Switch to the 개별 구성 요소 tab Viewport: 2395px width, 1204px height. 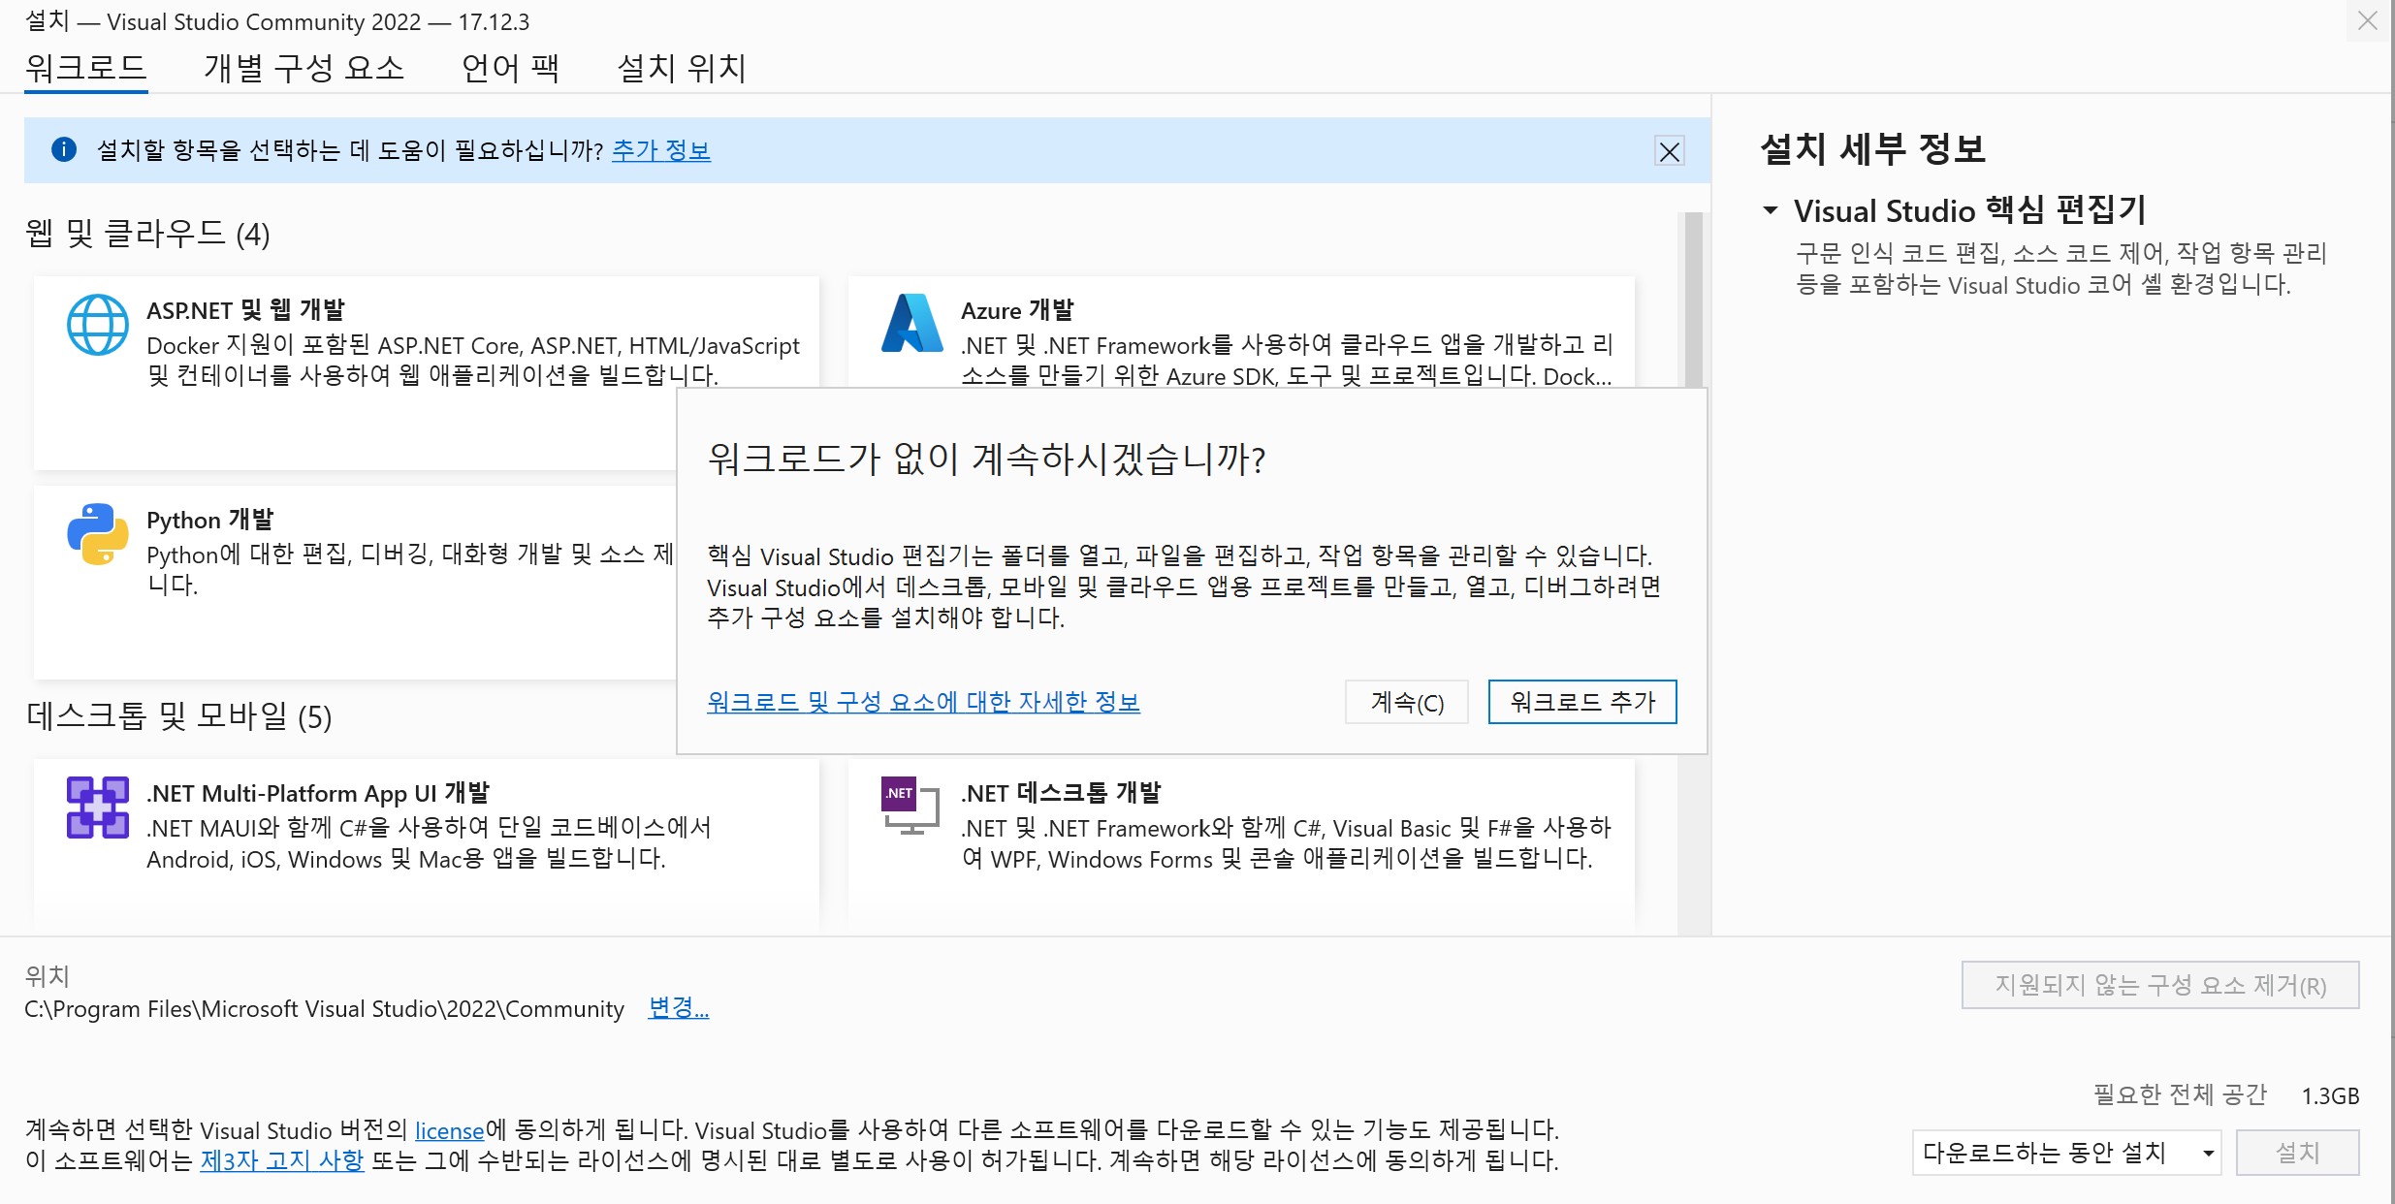[x=303, y=68]
